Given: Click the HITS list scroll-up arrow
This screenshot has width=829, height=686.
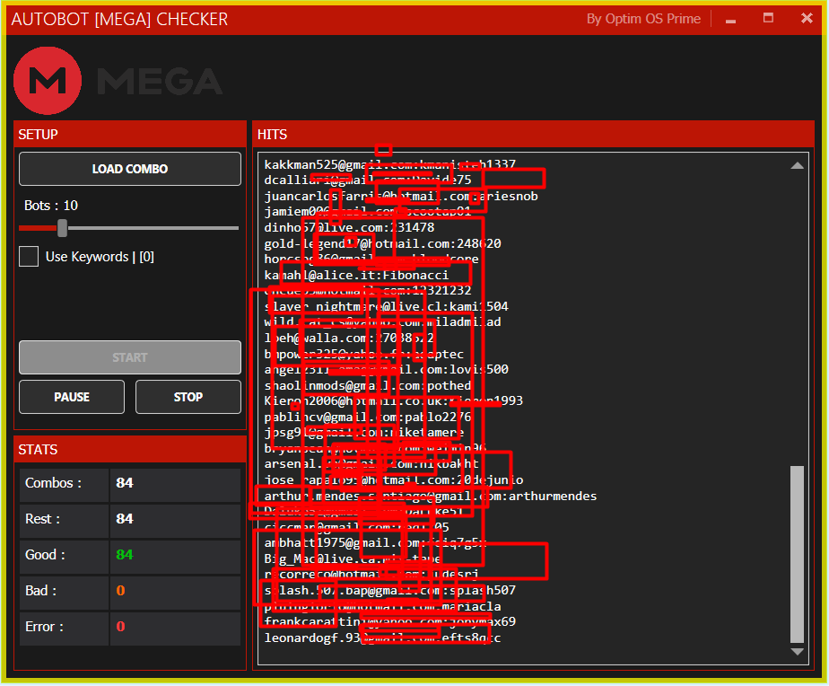Looking at the screenshot, I should pos(798,166).
